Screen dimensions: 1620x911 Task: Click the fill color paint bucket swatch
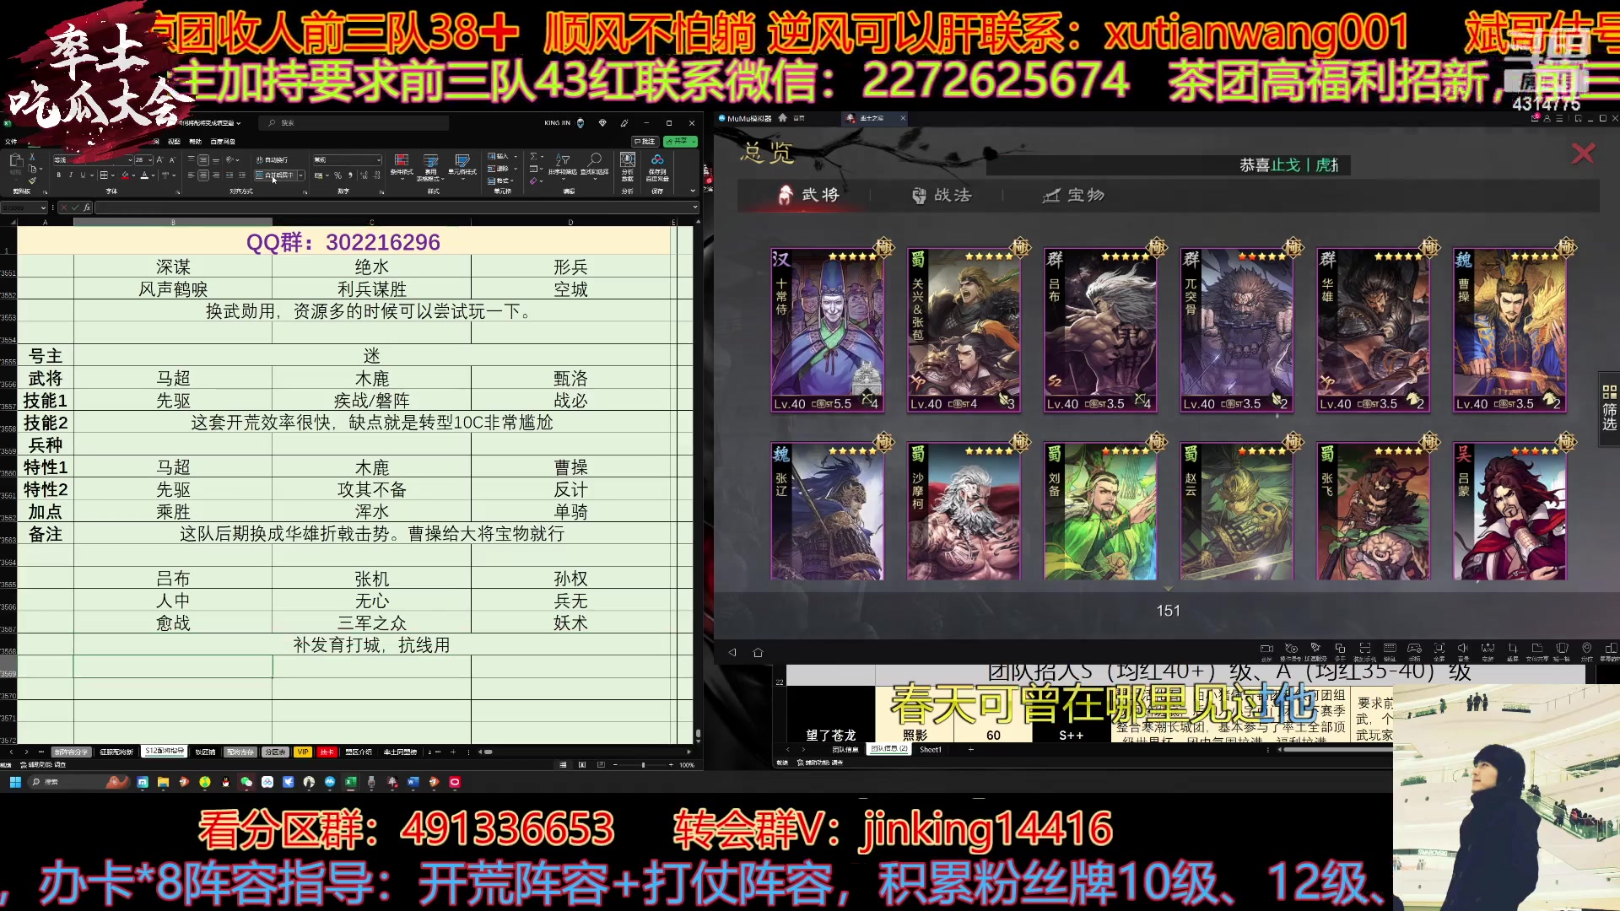pyautogui.click(x=125, y=175)
